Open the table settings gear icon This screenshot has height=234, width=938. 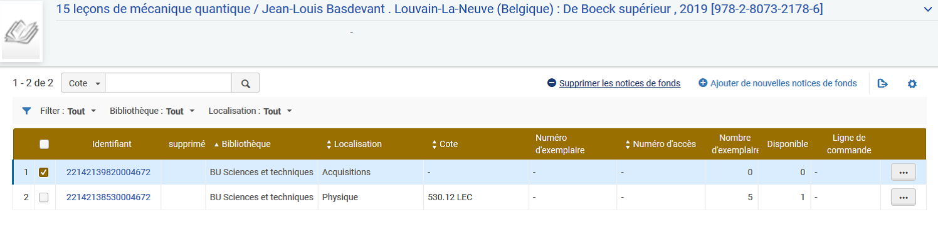click(x=912, y=83)
